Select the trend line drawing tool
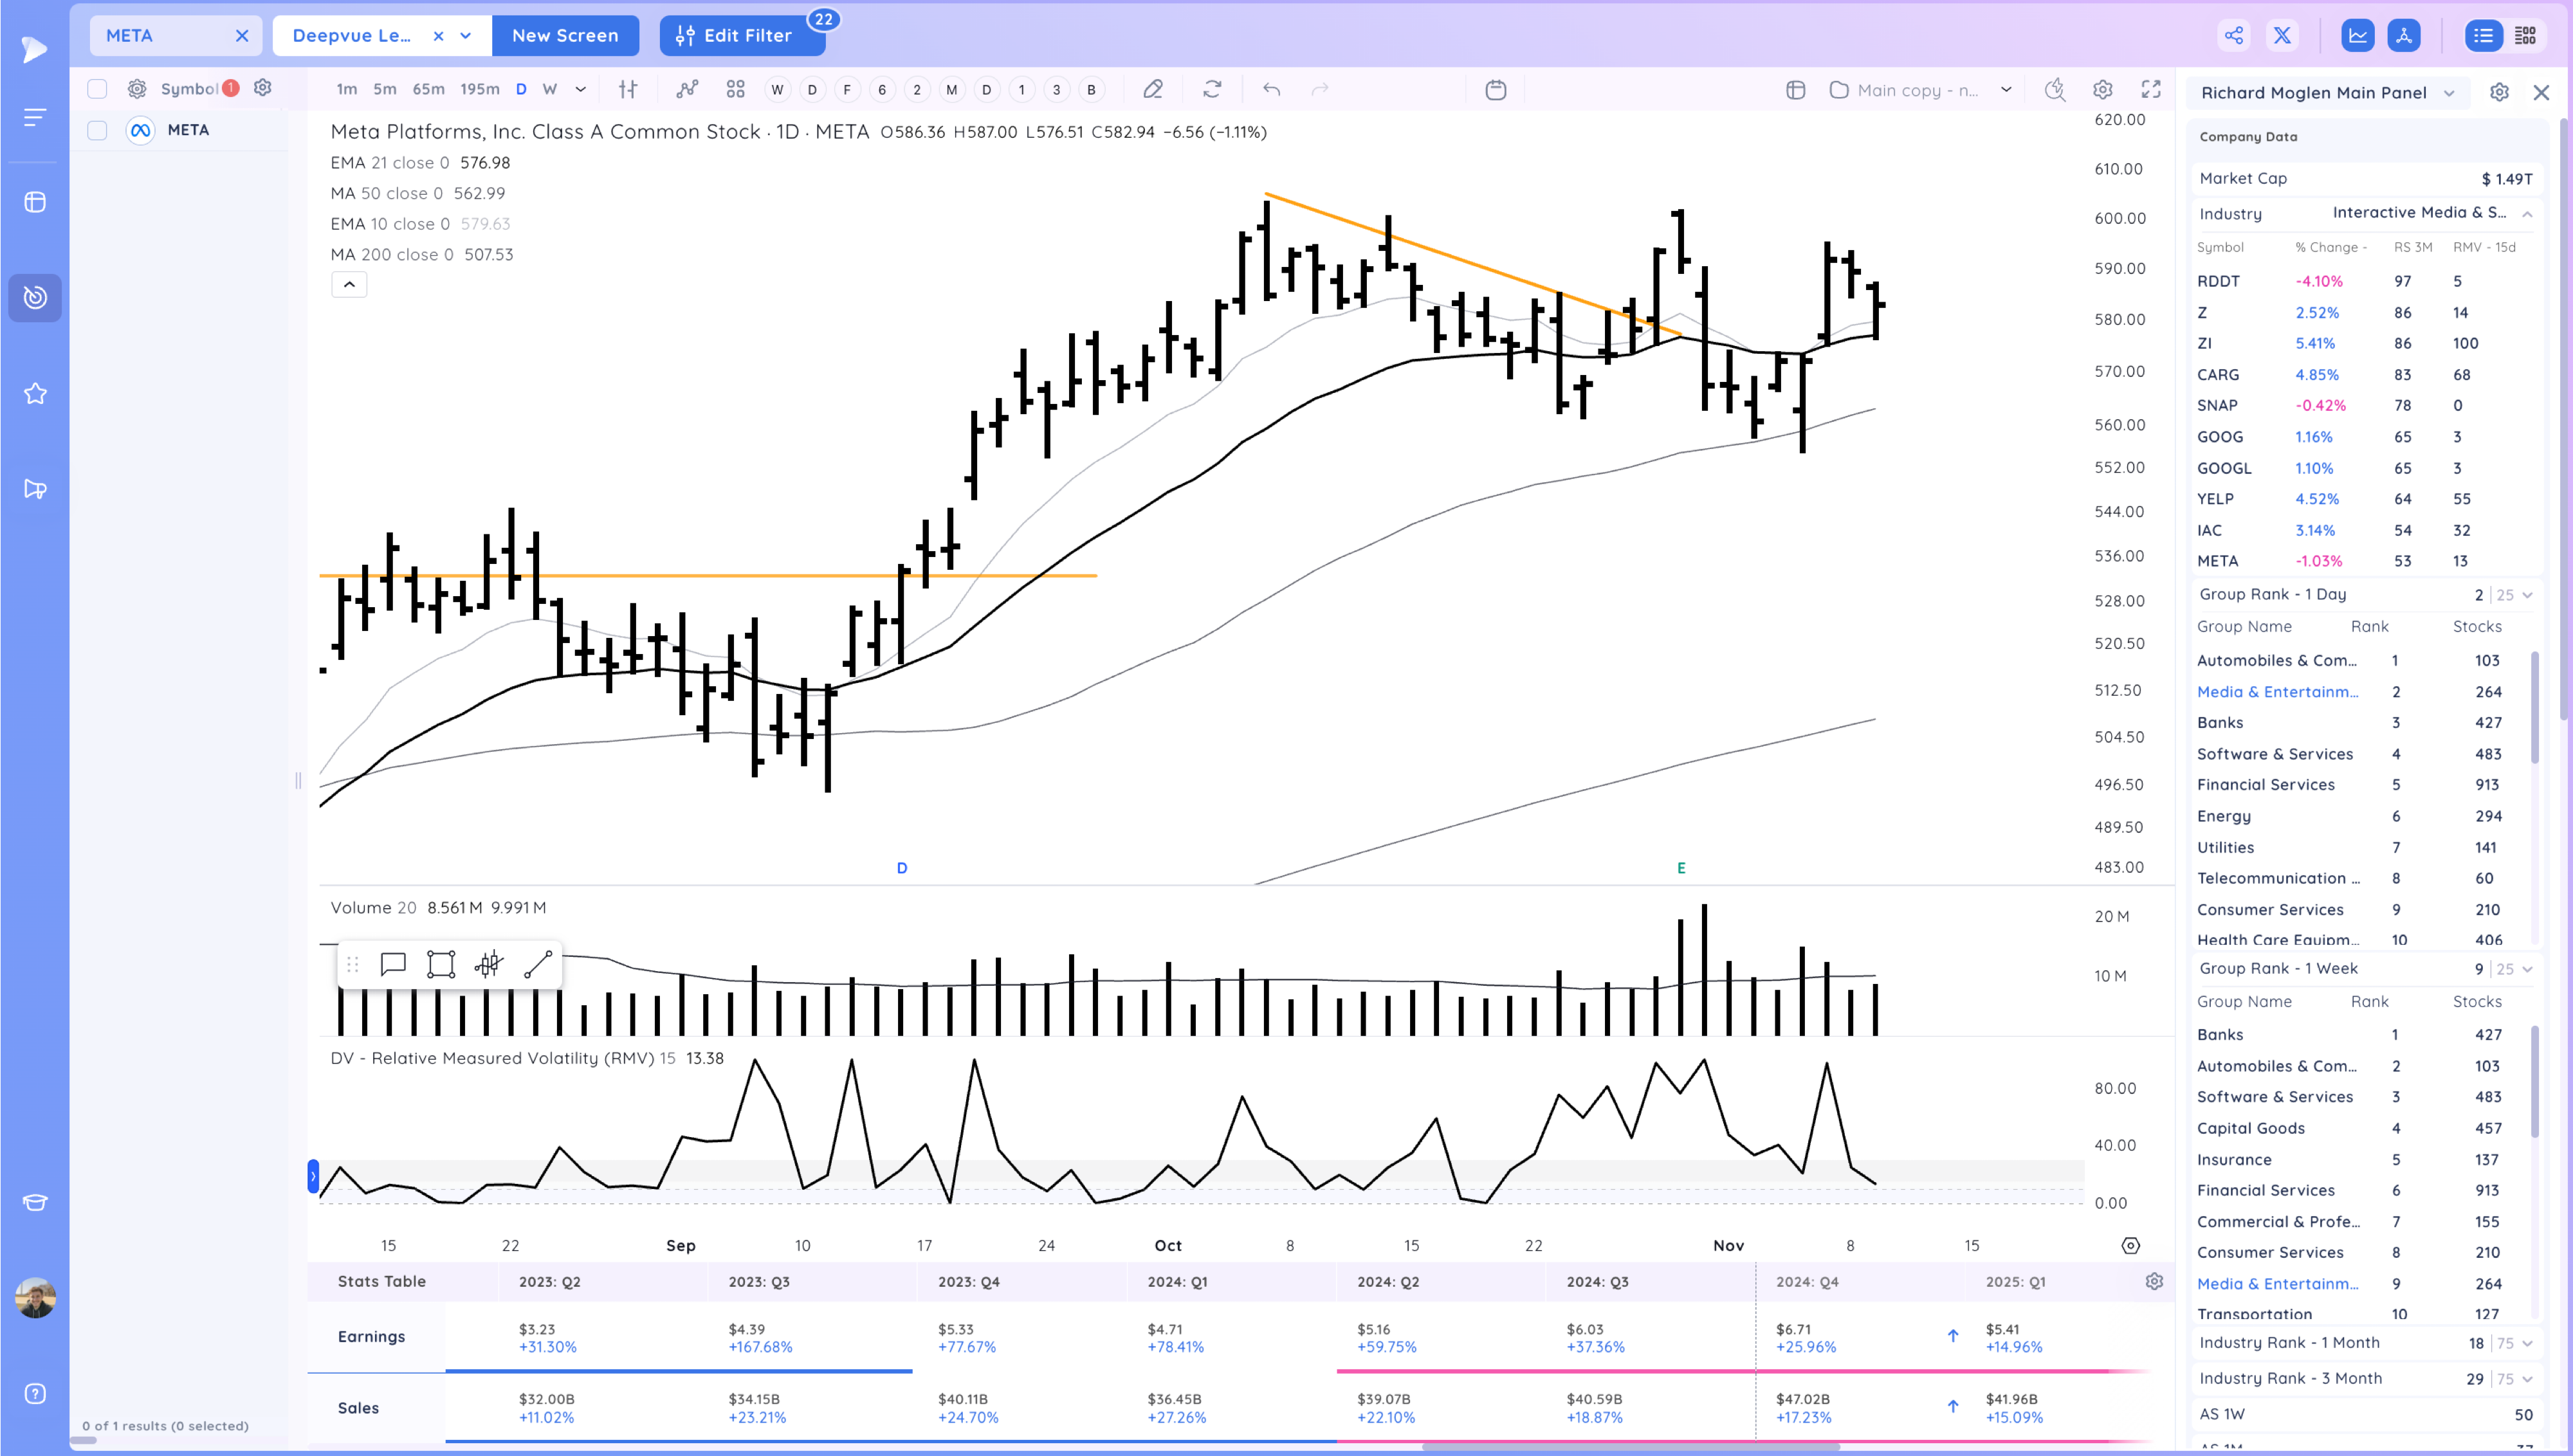Screen dimensions: 2573x1456 [538, 964]
